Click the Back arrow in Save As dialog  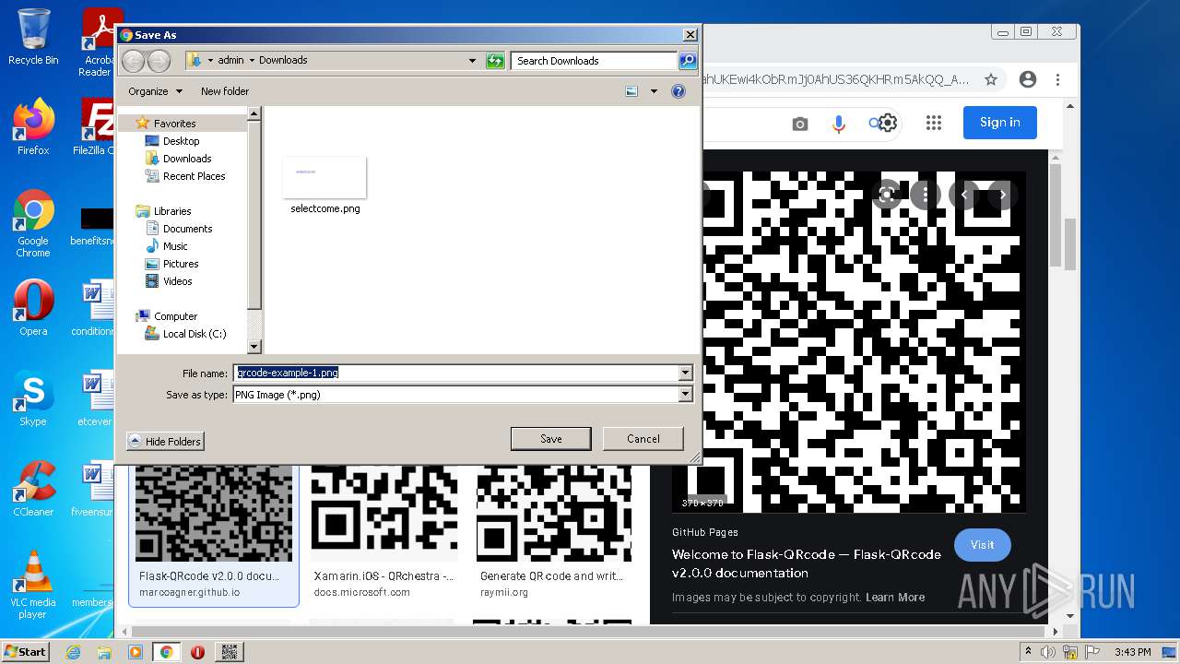coord(134,61)
